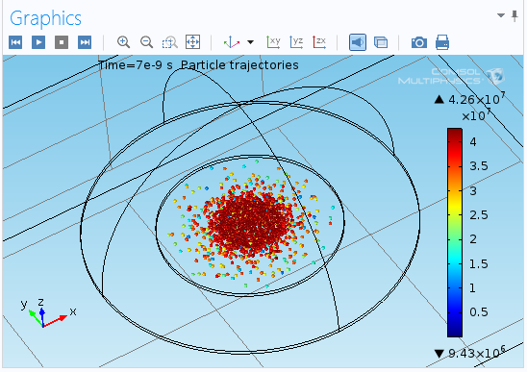Print the graphics window
The width and height of the screenshot is (527, 372).
442,42
